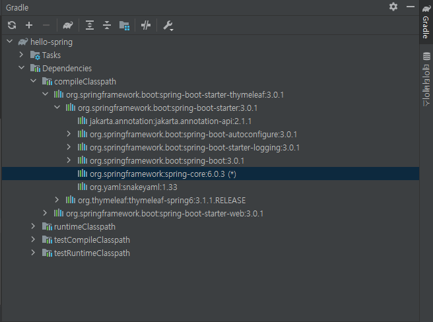Select spring-boot-starter-logging:3.0.1 text
Image resolution: width=433 pixels, height=322 pixels.
[x=195, y=148]
